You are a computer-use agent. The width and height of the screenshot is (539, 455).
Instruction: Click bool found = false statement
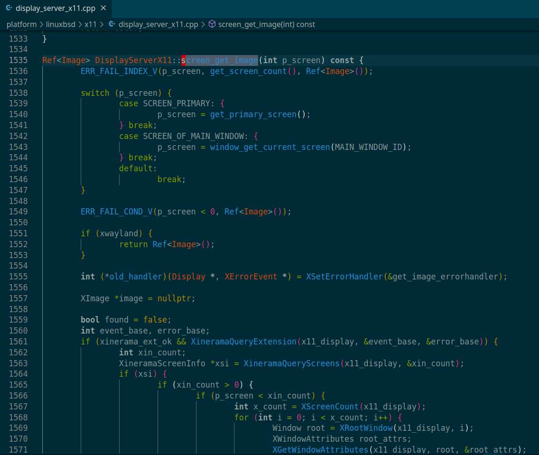(x=126, y=320)
